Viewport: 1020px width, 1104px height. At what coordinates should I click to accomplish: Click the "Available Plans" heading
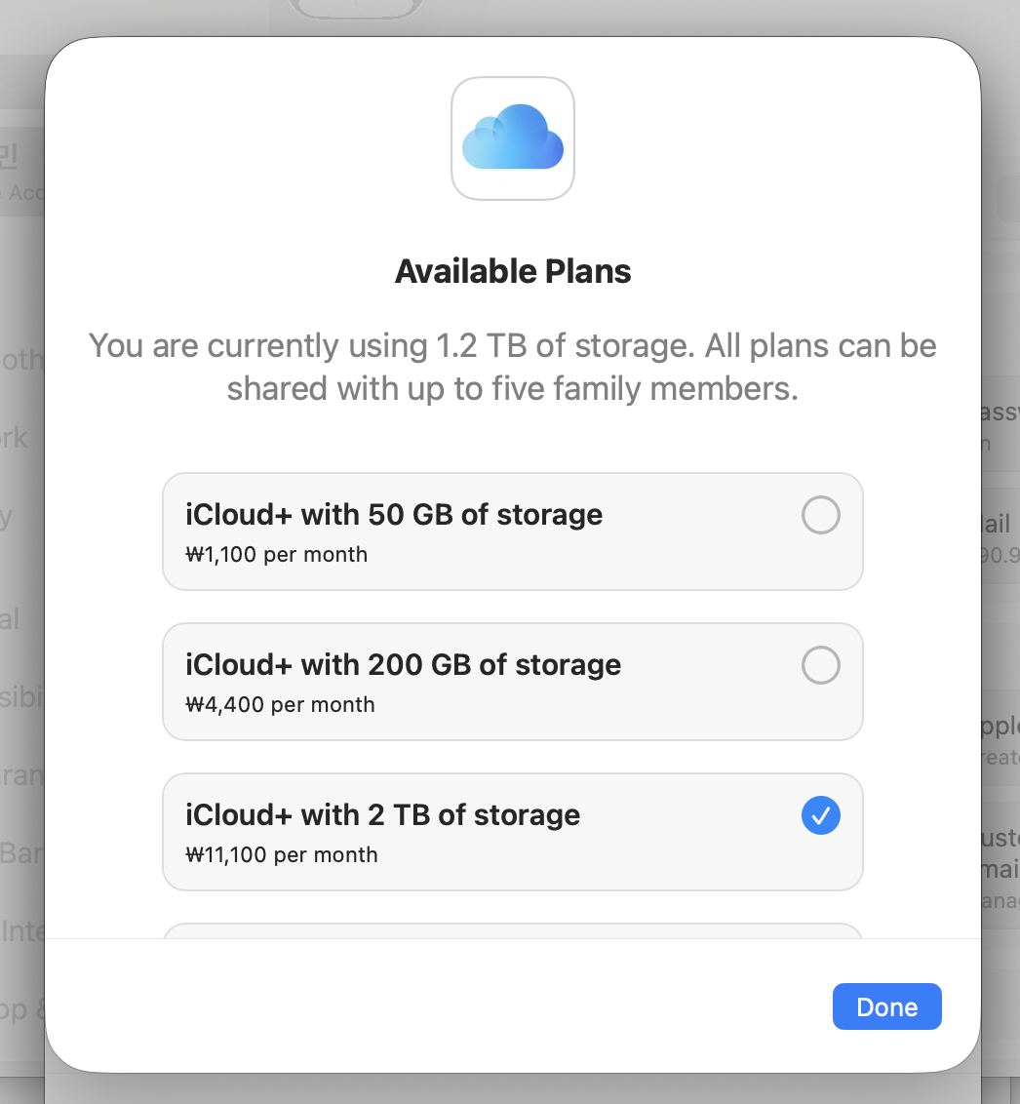(513, 271)
